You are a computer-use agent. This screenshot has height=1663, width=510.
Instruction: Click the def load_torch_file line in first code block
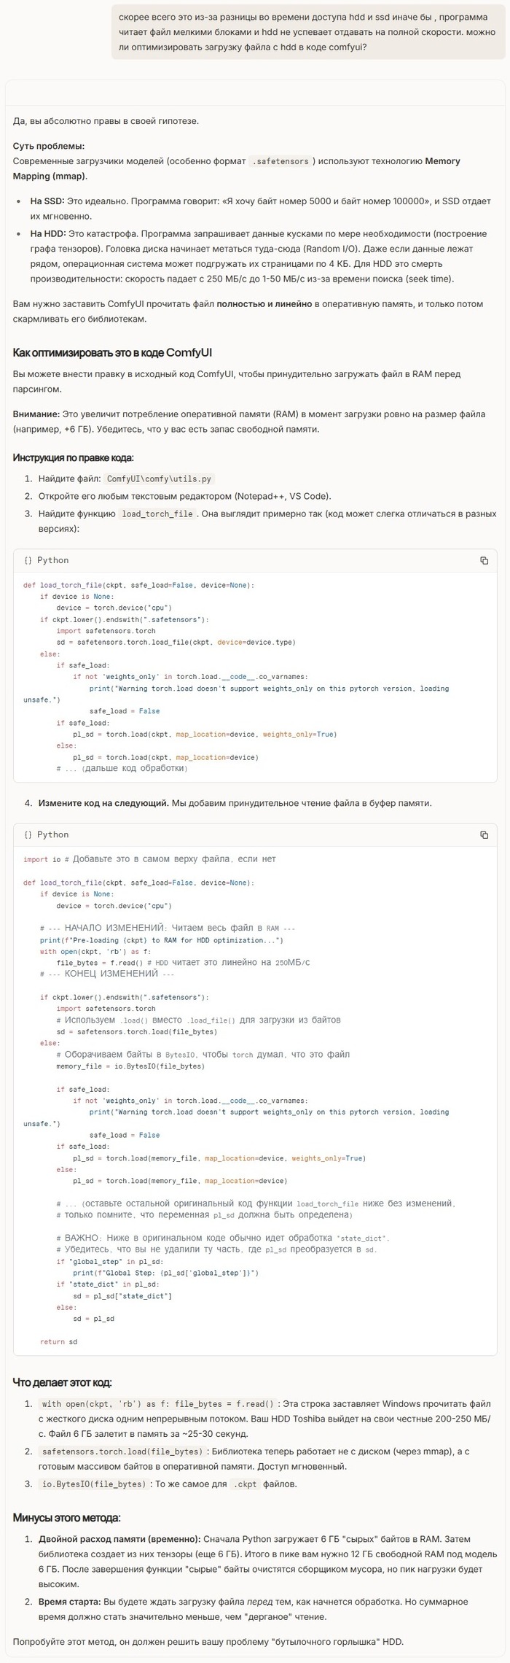138,585
